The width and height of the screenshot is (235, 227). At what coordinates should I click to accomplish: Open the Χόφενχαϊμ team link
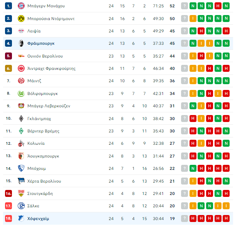(38, 219)
